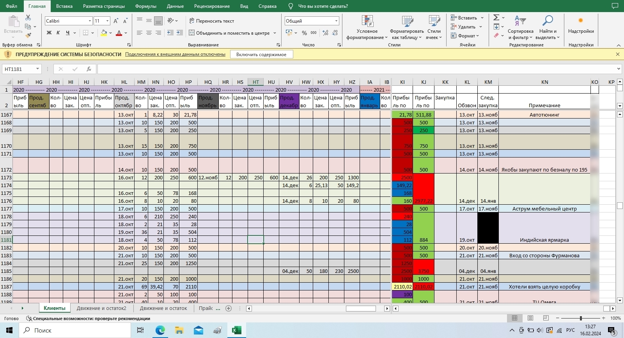Open the Стили ячеек dropdown
Screen dimensions: 624x338
coord(434,27)
